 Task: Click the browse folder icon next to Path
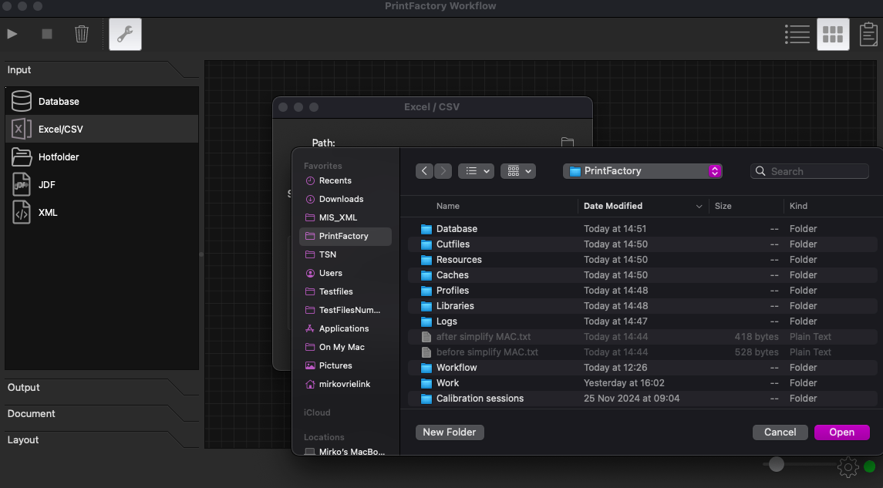pyautogui.click(x=568, y=142)
